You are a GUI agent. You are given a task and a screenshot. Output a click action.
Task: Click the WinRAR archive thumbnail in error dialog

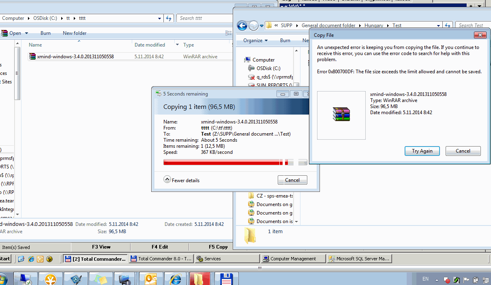click(x=341, y=115)
